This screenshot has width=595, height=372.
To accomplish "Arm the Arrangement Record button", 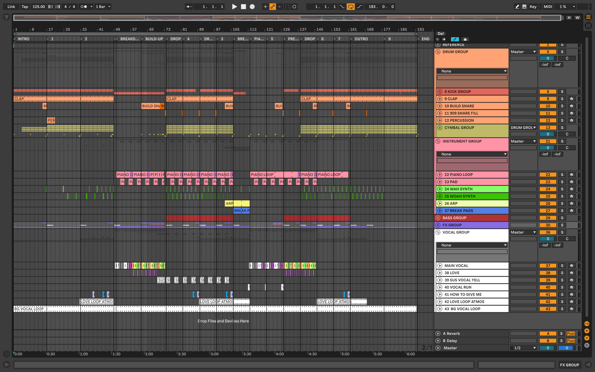I will pyautogui.click(x=252, y=7).
